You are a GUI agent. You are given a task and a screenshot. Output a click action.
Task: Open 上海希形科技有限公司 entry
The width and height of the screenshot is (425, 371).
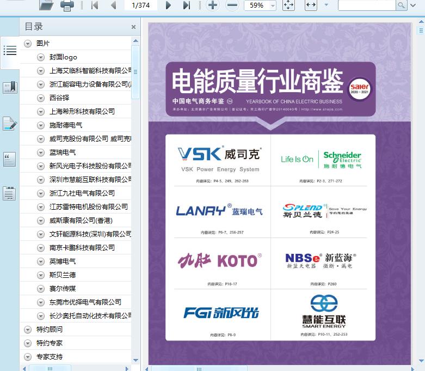82,112
